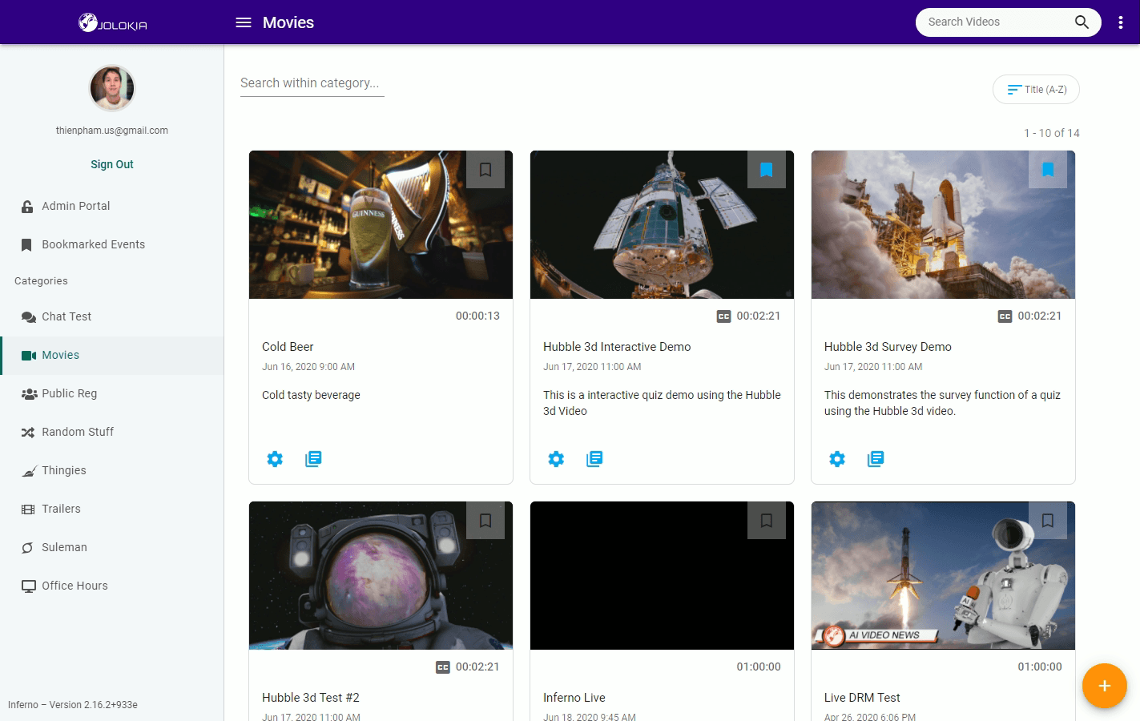Select the Trailers category
Image resolution: width=1140 pixels, height=721 pixels.
pos(112,509)
